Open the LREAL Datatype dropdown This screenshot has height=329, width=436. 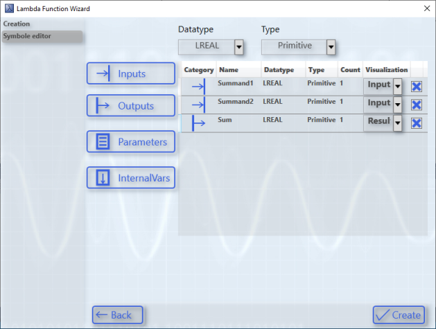pyautogui.click(x=238, y=47)
